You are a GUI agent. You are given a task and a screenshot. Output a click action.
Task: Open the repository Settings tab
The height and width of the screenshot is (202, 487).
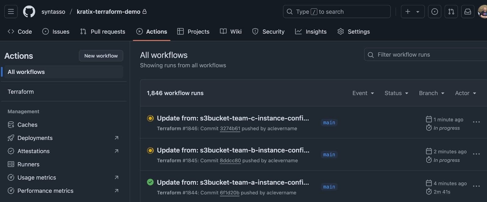[x=353, y=32]
